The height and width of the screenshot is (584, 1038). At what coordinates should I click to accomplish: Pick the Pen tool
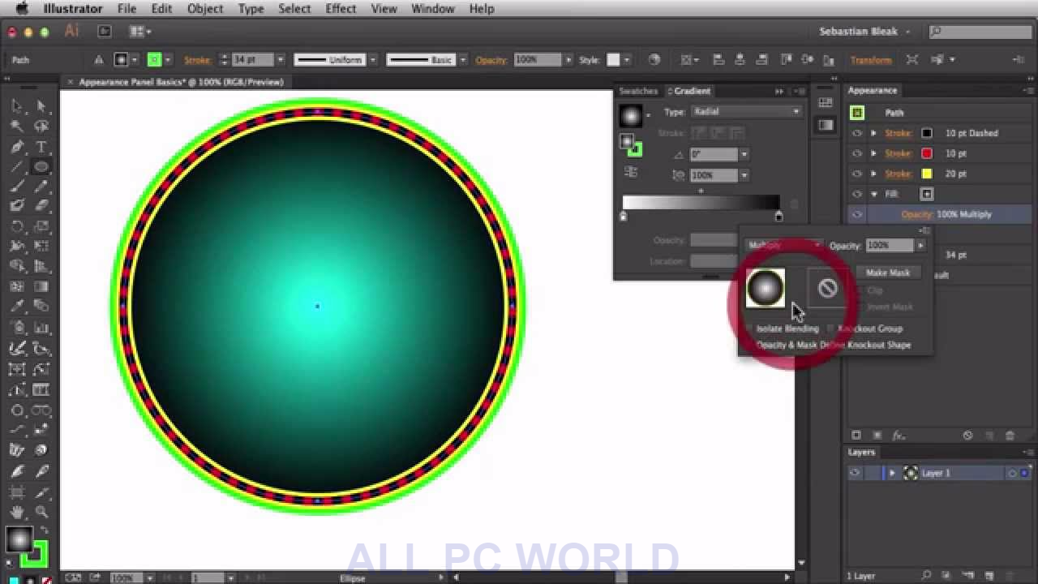tap(17, 147)
